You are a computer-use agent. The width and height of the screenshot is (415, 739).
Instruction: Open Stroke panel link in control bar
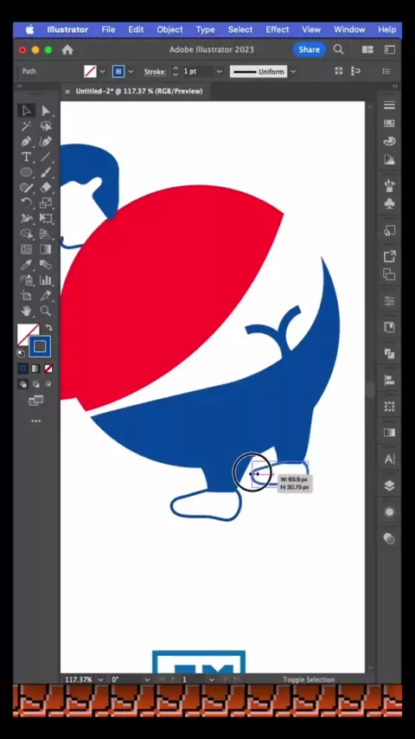coord(155,72)
